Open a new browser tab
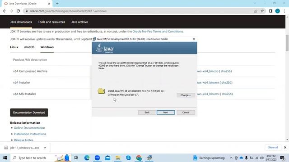The image size is (289, 162). (57, 4)
